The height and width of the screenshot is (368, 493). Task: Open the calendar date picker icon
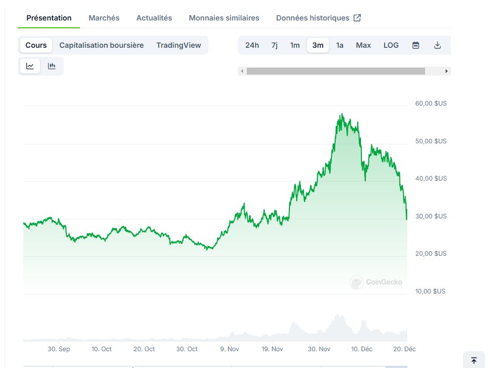[x=416, y=45]
